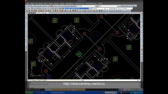Image resolution: width=168 pixels, height=94 pixels.
Task: Click the nanoCAD ОПС taskbar button
Action: (42, 93)
